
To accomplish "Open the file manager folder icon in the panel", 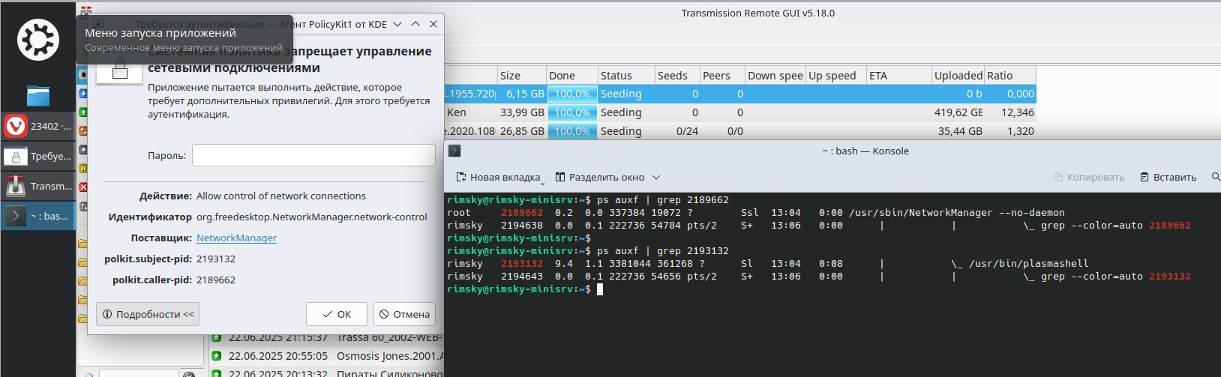I will point(37,95).
